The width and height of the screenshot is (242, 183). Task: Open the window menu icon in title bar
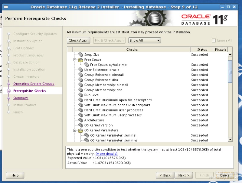6,7
